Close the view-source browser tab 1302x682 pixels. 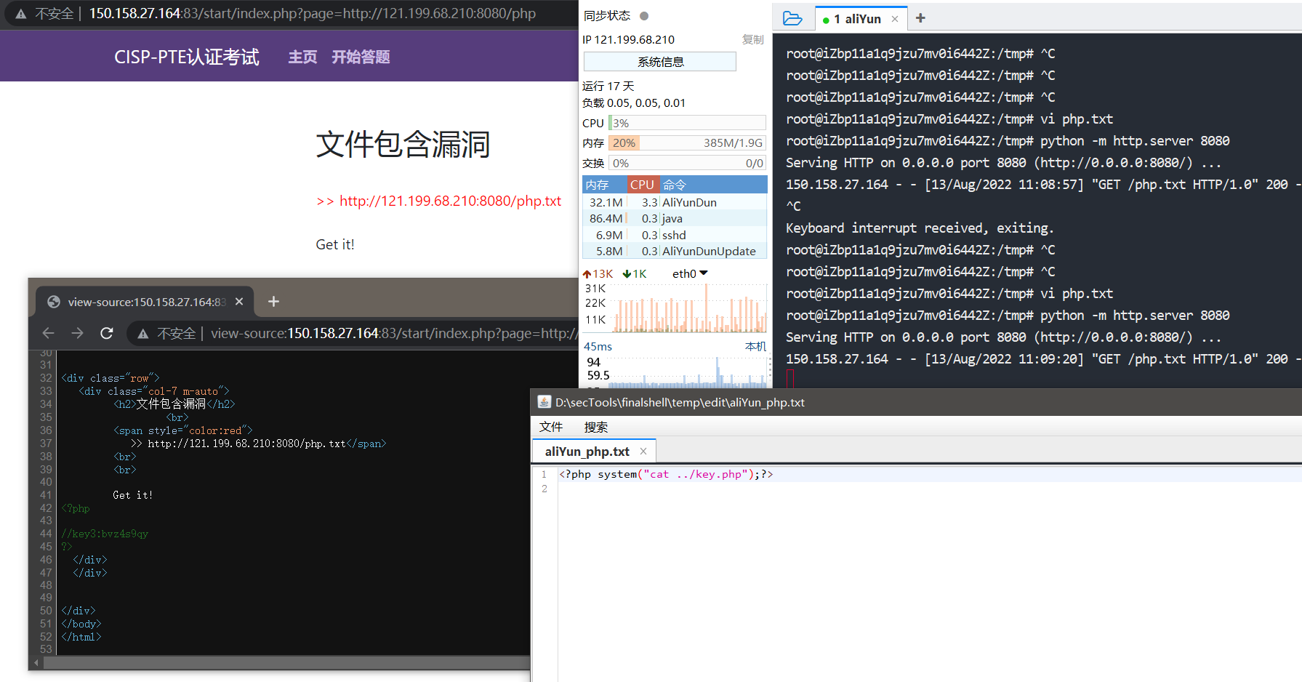(239, 301)
